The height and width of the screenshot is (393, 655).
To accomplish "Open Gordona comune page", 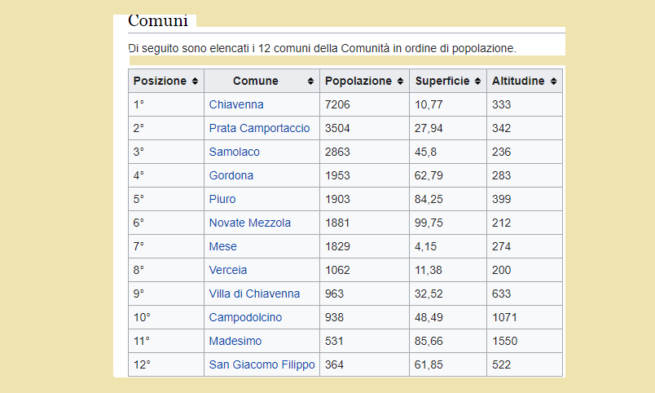I will [x=231, y=175].
